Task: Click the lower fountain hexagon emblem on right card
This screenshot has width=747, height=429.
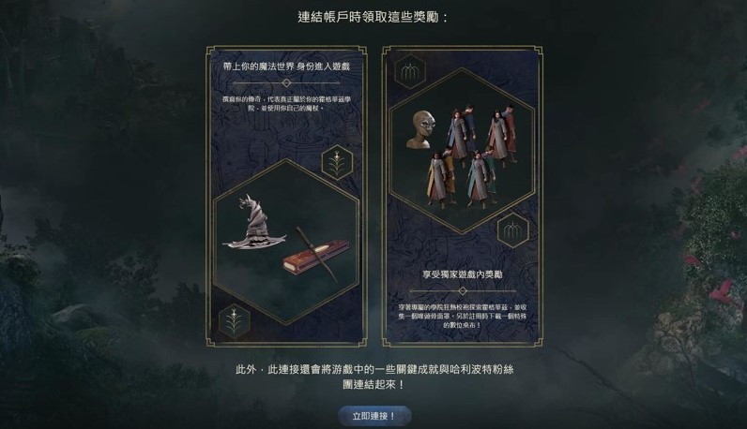Action: click(512, 230)
